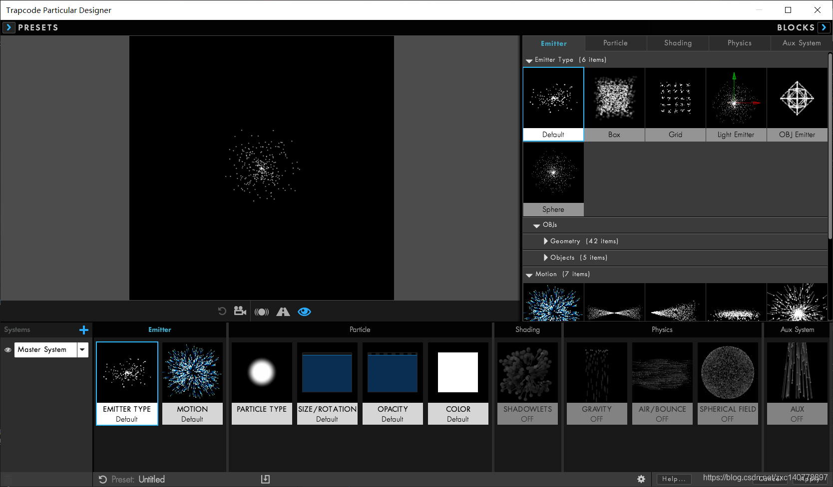Click the Help... button
Image resolution: width=833 pixels, height=487 pixels.
674,479
